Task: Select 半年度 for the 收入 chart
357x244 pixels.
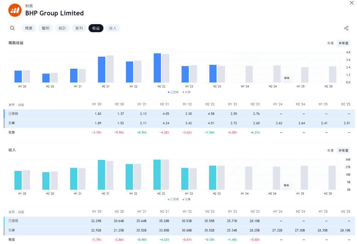Action: [343, 150]
